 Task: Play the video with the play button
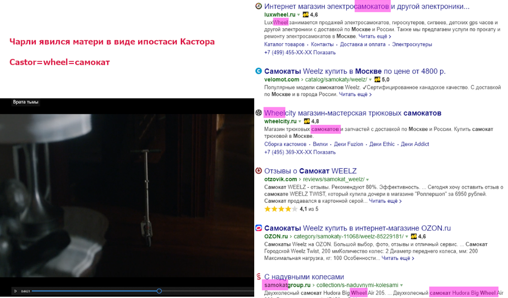coord(15,291)
